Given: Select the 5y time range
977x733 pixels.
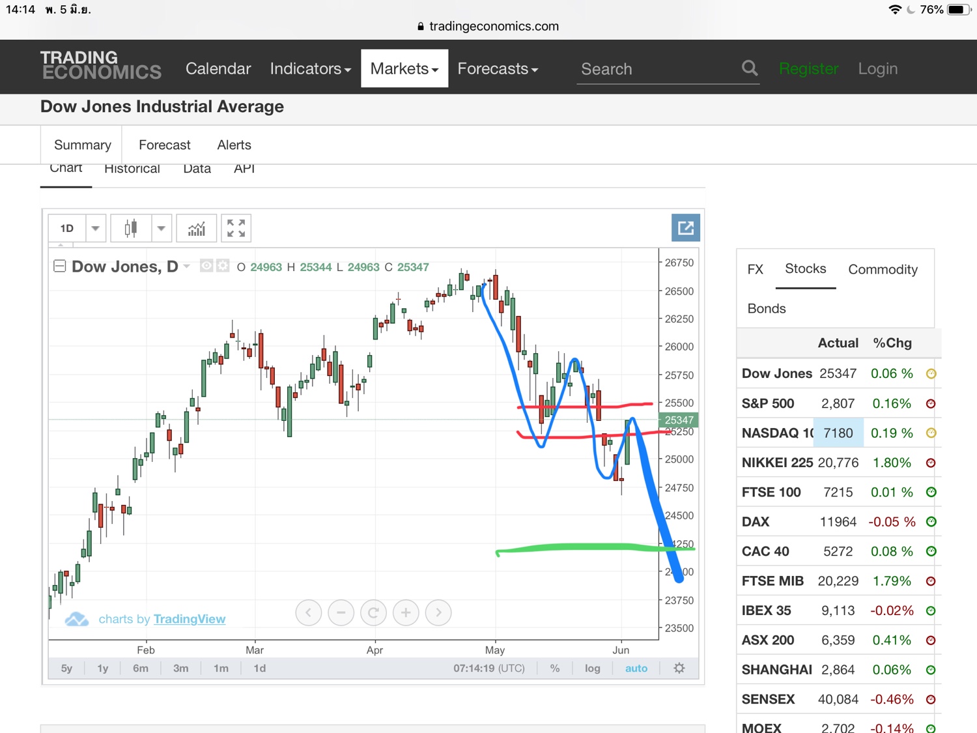Looking at the screenshot, I should 66,668.
